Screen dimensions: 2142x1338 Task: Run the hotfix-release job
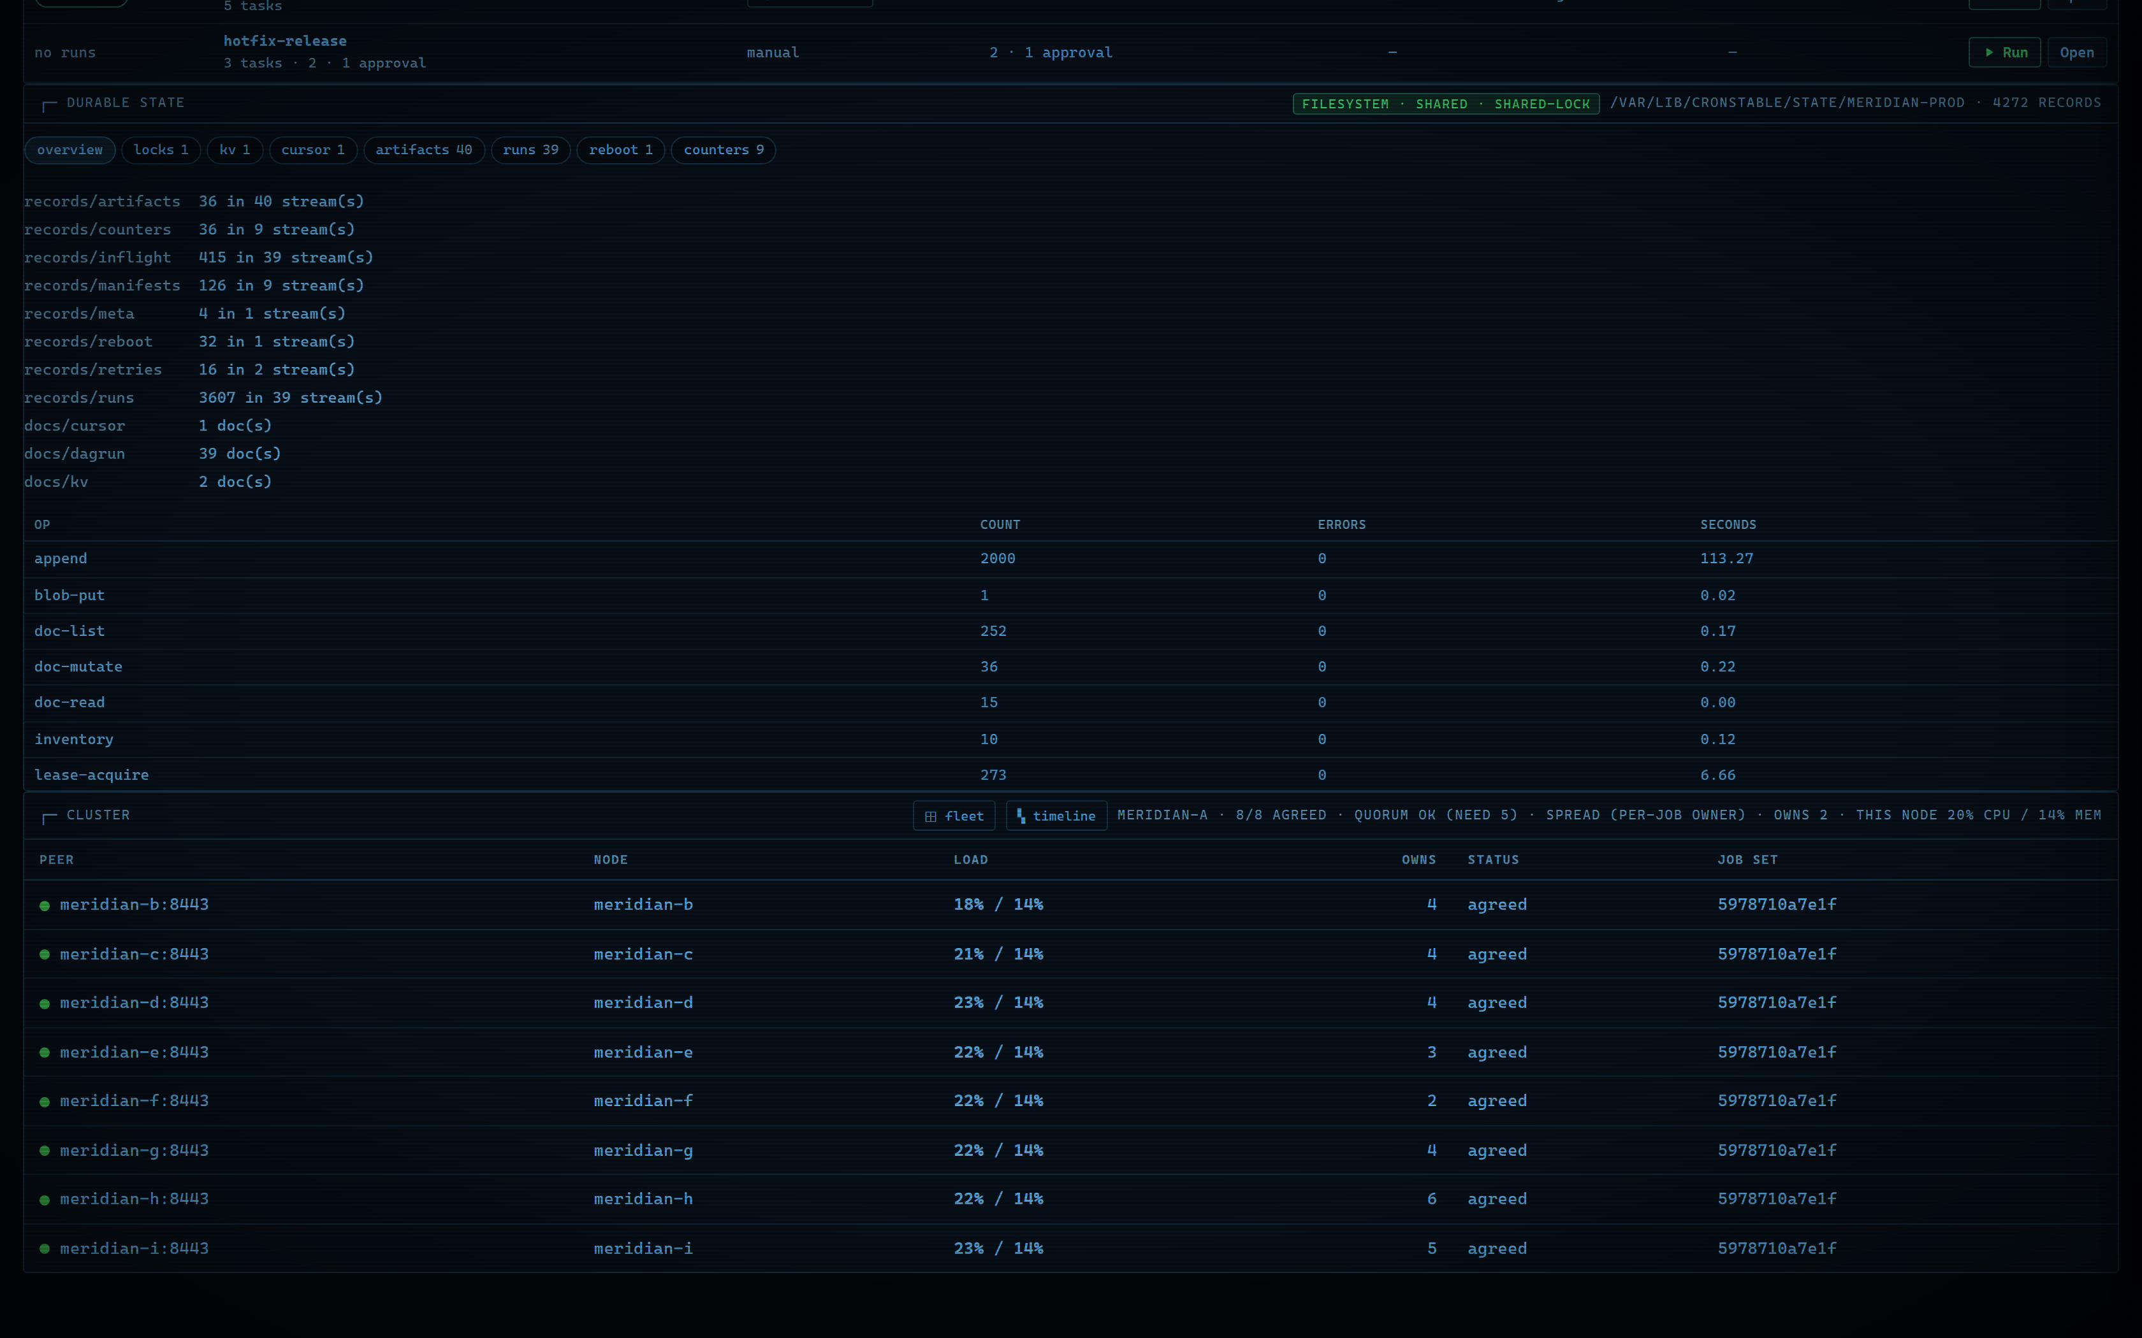point(2004,52)
